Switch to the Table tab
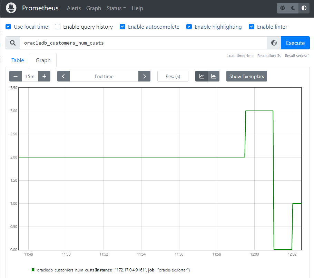This screenshot has width=314, height=278. [x=18, y=60]
